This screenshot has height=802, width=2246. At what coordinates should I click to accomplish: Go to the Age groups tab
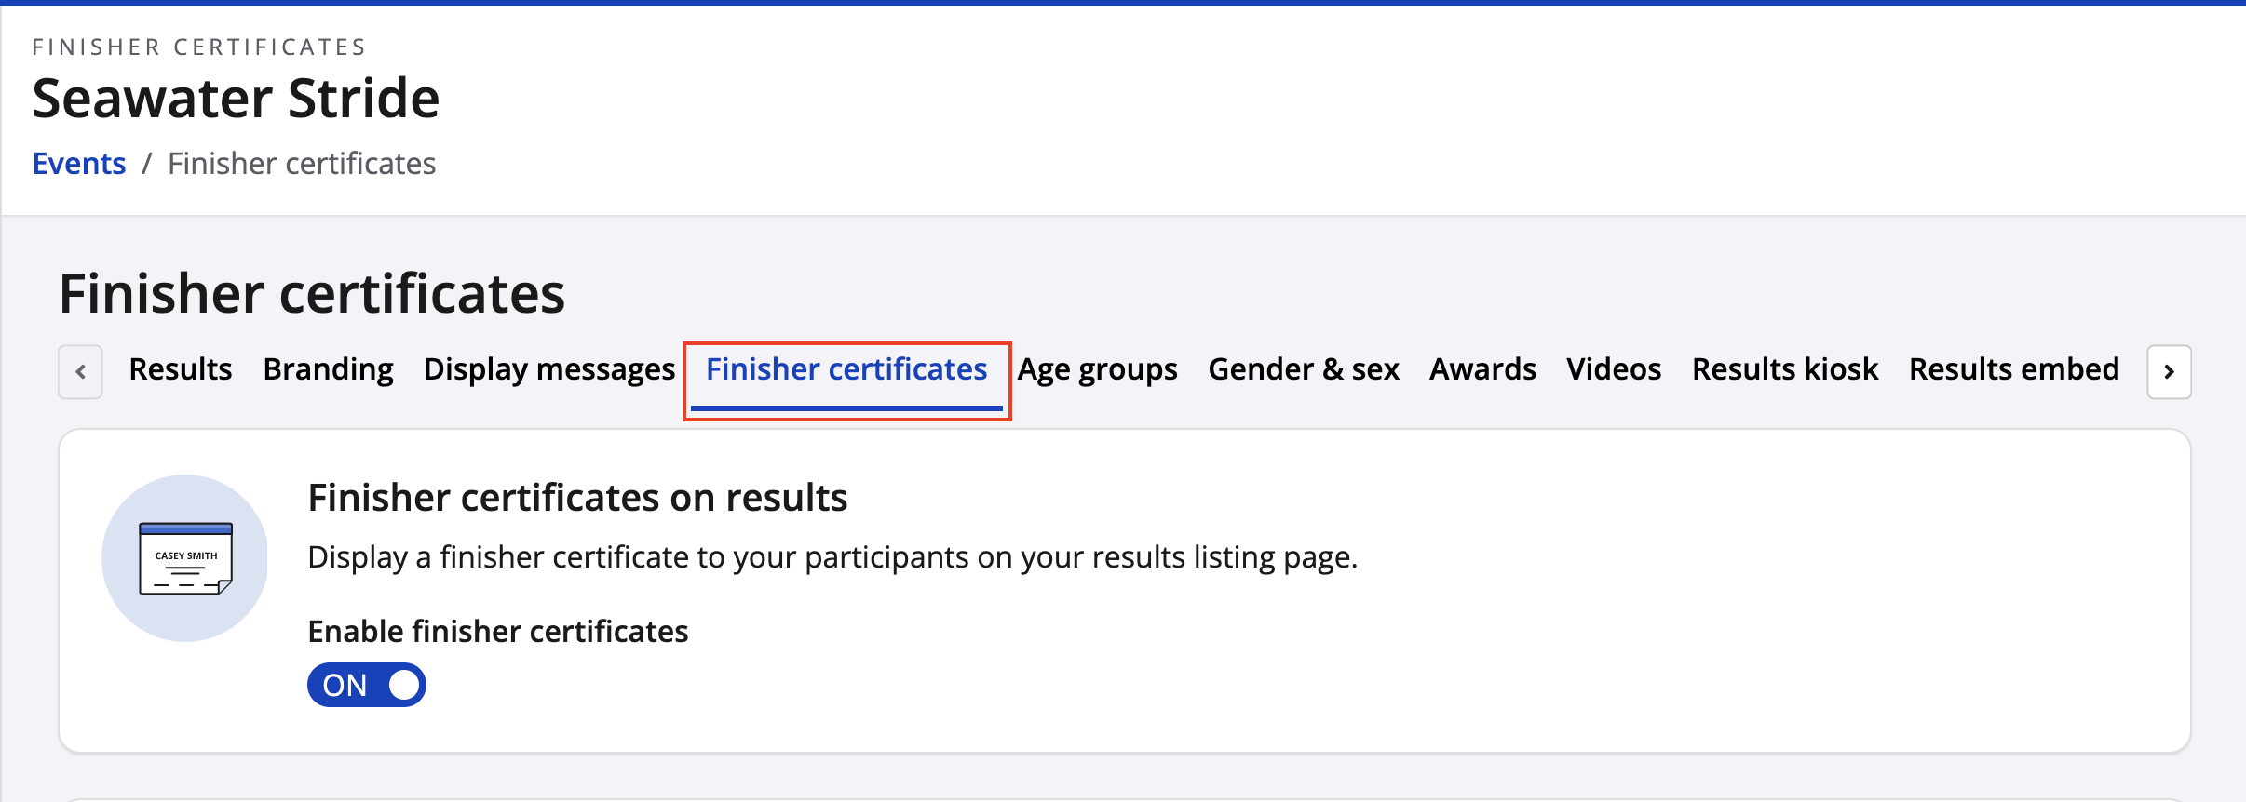coord(1097,369)
